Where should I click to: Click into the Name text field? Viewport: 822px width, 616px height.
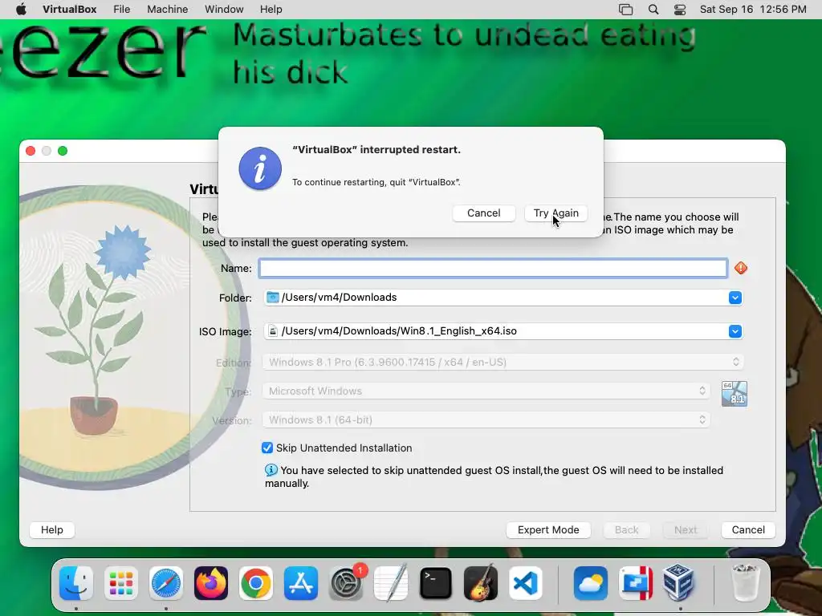493,268
